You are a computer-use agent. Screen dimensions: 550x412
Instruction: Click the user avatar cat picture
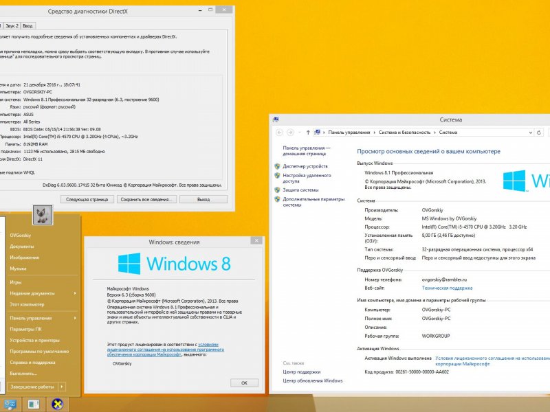[43, 215]
